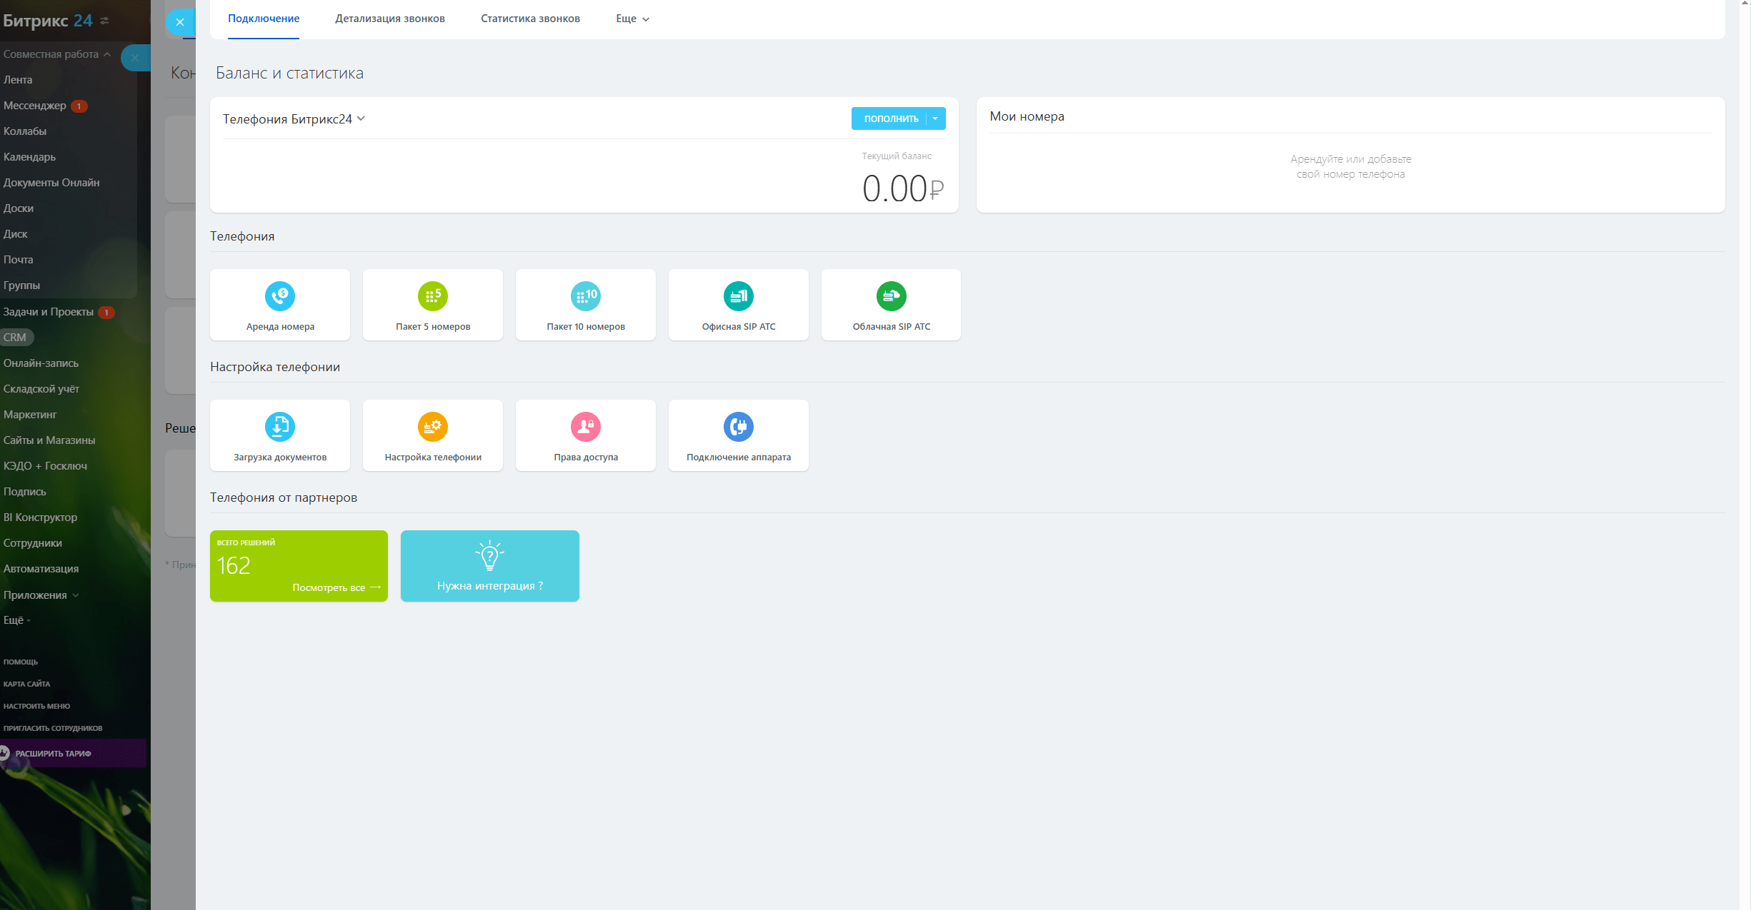Screen dimensions: 1751x910
Task: Open Почта in the sidebar
Action: tap(18, 260)
